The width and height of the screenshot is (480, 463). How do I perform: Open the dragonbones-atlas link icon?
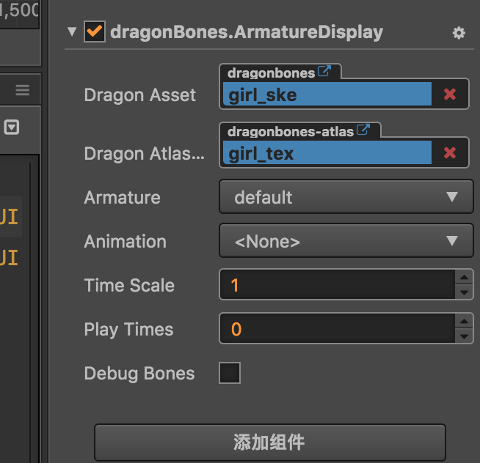[x=363, y=131]
